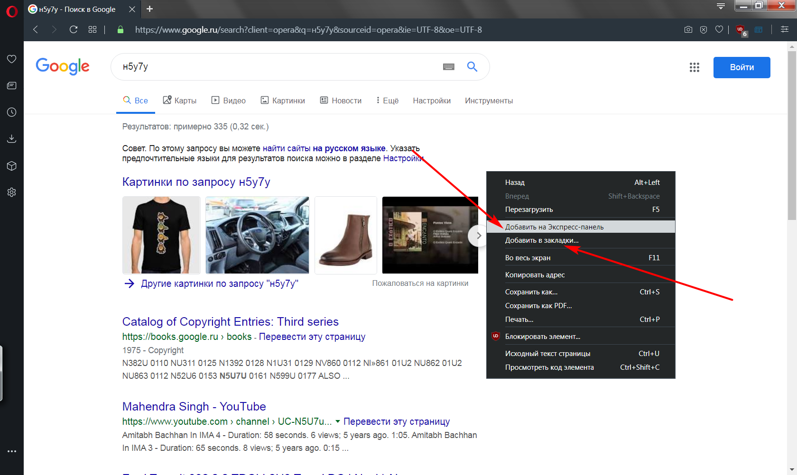Screen dimensions: 797x475
Task: Open the tab menu icon in title bar
Action: (721, 6)
